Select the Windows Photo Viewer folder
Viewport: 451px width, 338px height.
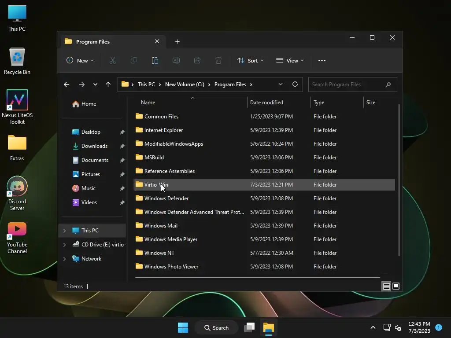click(x=264, y=267)
